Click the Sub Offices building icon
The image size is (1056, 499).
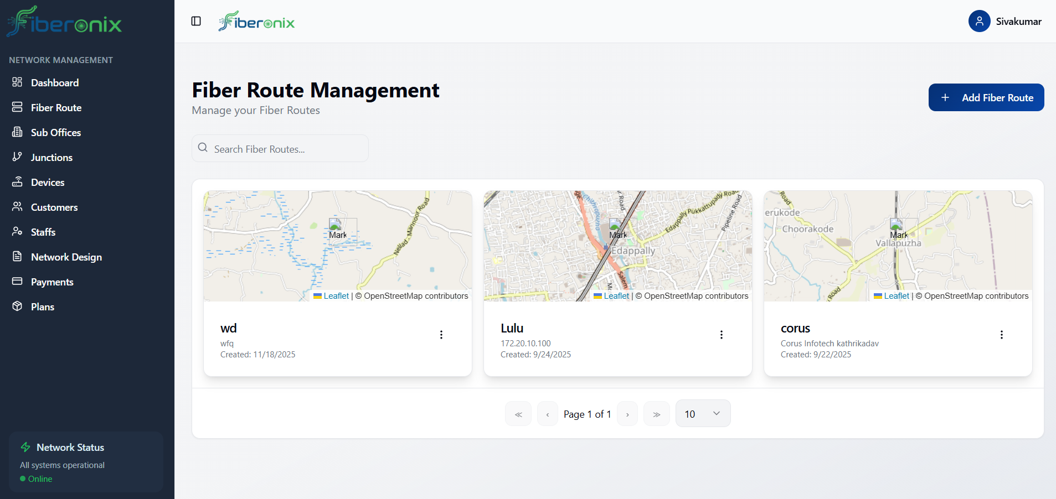click(17, 132)
